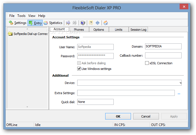Click the OK button

point(118,116)
